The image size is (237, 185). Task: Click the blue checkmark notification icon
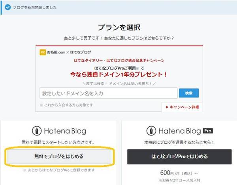8,7
